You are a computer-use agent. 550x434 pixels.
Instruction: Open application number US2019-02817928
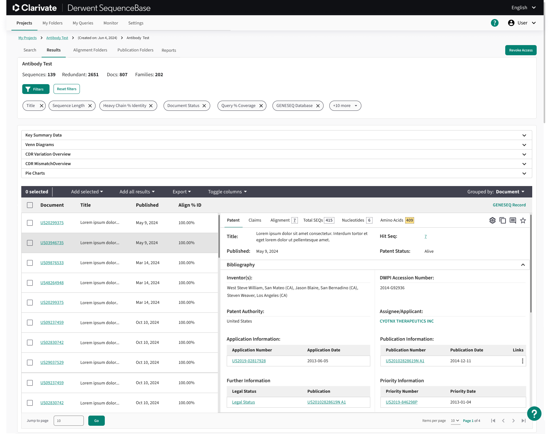(249, 361)
